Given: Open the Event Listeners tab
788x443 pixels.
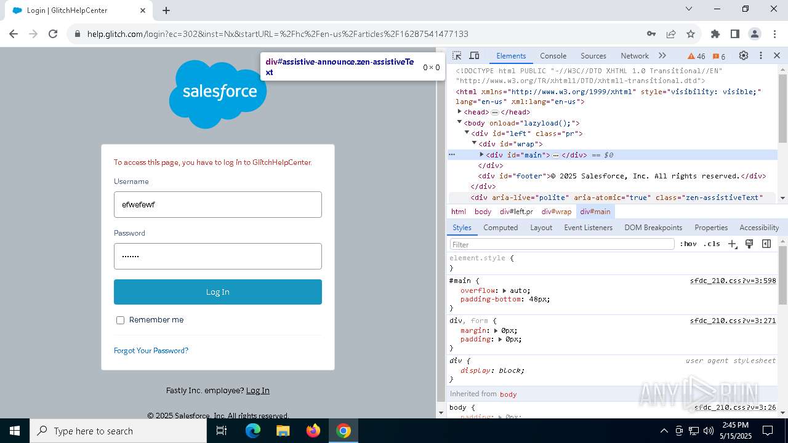Looking at the screenshot, I should pyautogui.click(x=588, y=228).
